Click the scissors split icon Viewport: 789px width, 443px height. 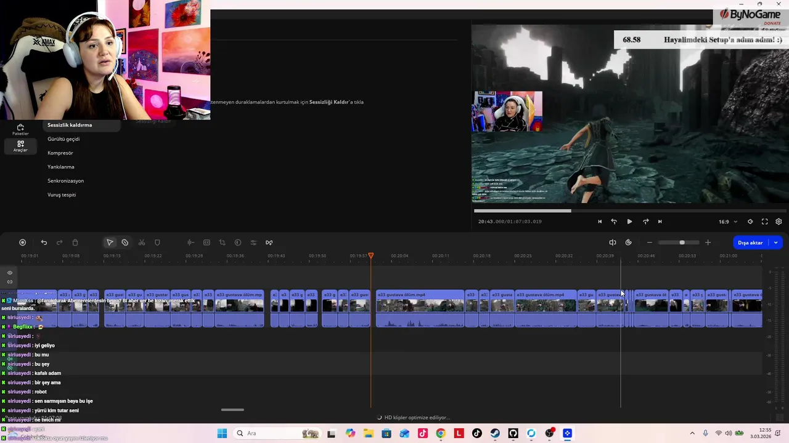coord(142,242)
